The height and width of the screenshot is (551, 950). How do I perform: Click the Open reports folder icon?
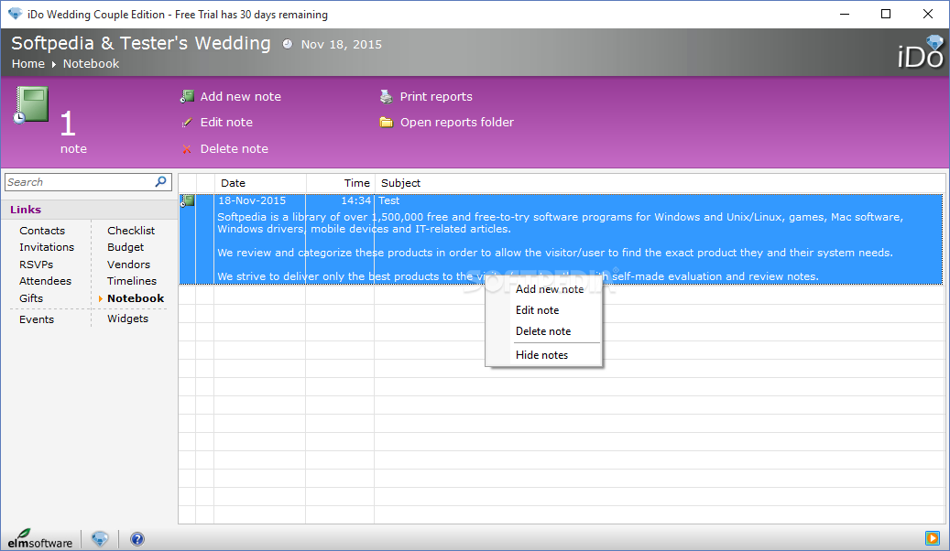point(386,123)
